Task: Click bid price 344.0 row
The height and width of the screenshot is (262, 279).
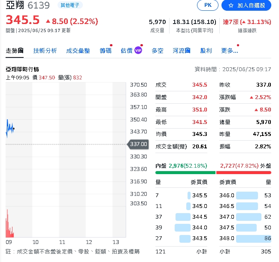Action: coord(181,228)
